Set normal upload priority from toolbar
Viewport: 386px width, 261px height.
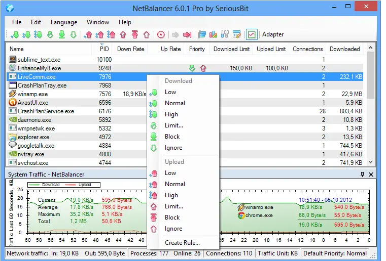coord(99,34)
